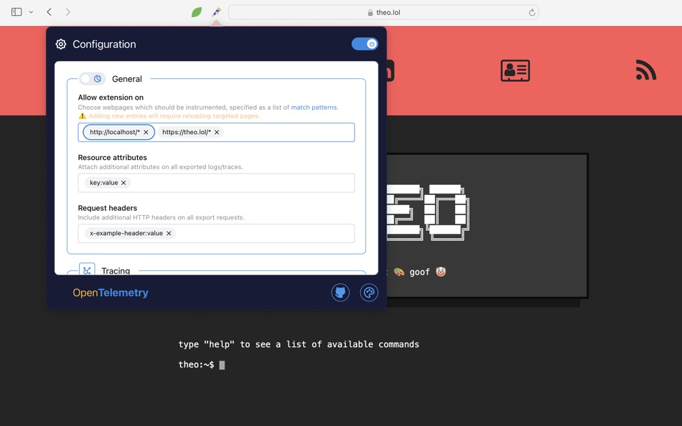
Task: Click the browser back navigation arrow
Action: coord(48,11)
